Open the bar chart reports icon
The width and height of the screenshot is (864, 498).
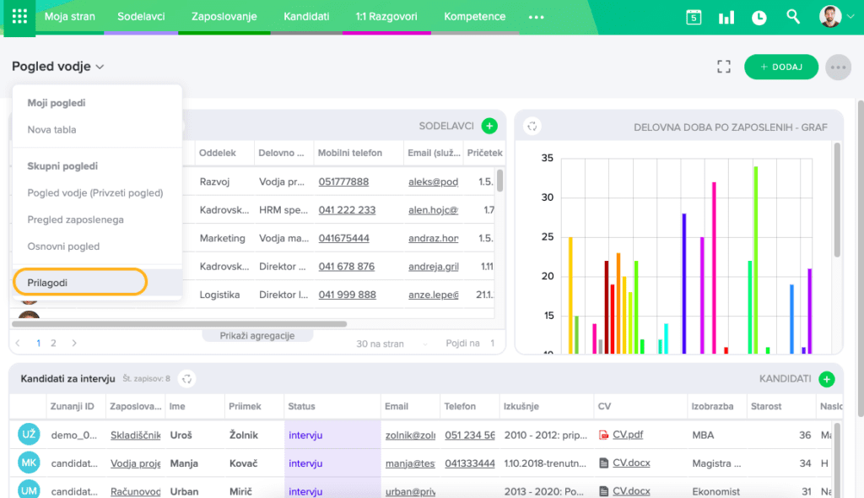click(x=726, y=17)
